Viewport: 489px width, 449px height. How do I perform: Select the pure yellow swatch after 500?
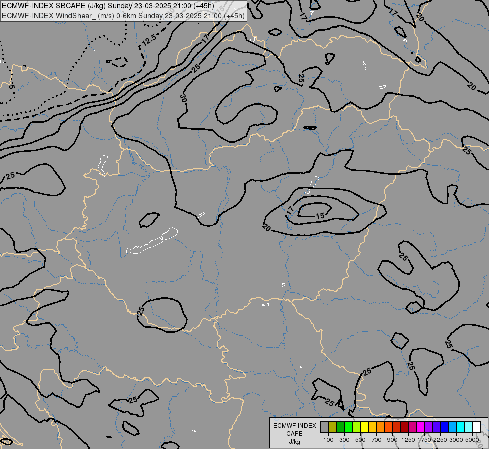(x=364, y=427)
